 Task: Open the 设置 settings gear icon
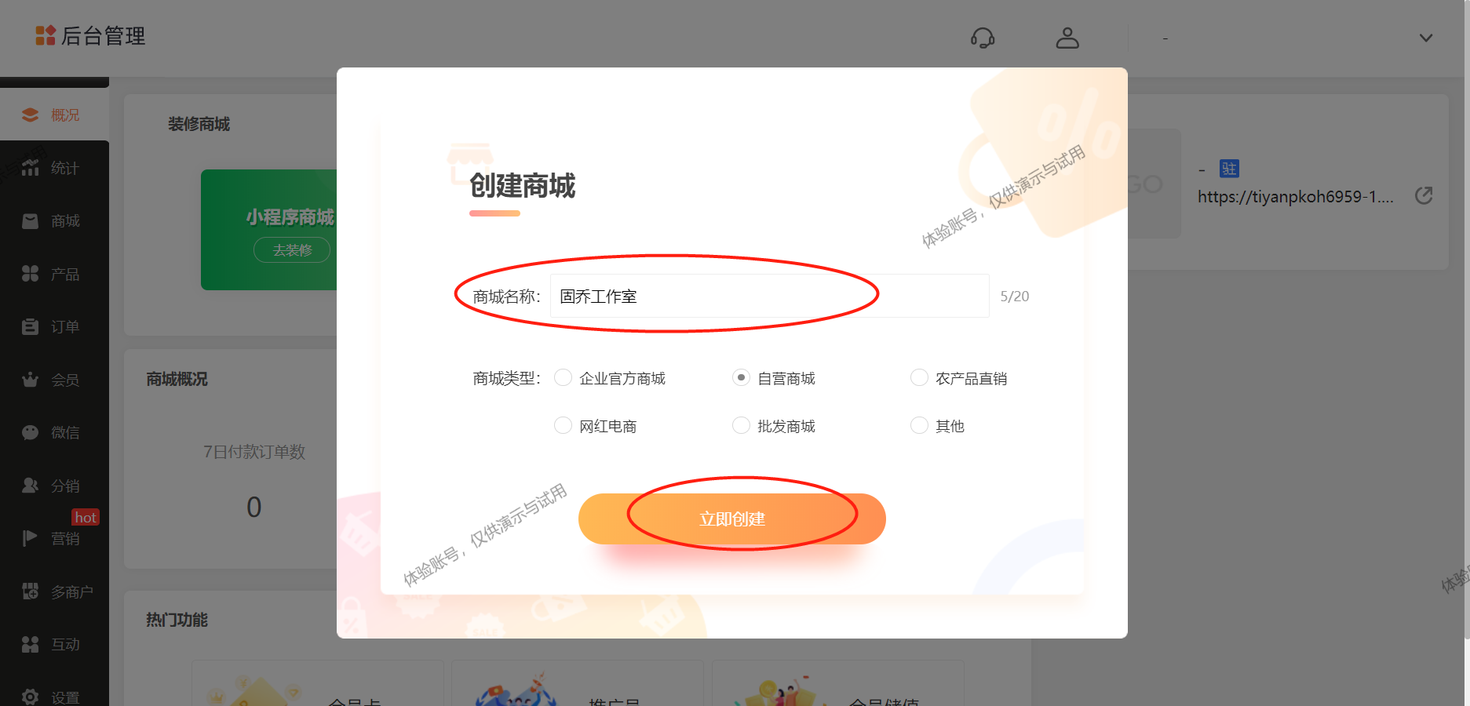pos(30,697)
